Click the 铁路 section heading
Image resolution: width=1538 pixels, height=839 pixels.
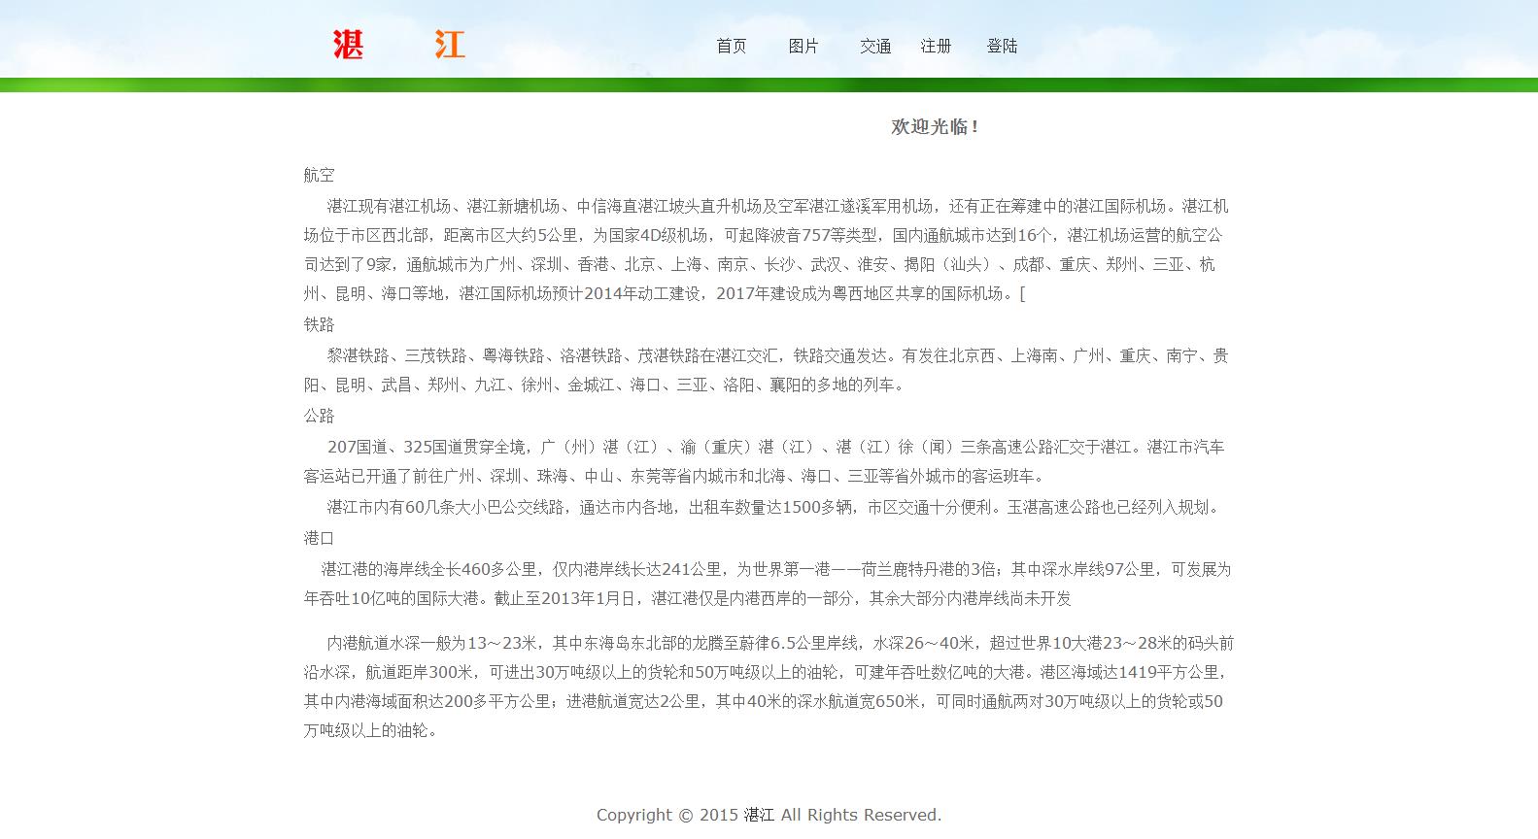tap(319, 324)
